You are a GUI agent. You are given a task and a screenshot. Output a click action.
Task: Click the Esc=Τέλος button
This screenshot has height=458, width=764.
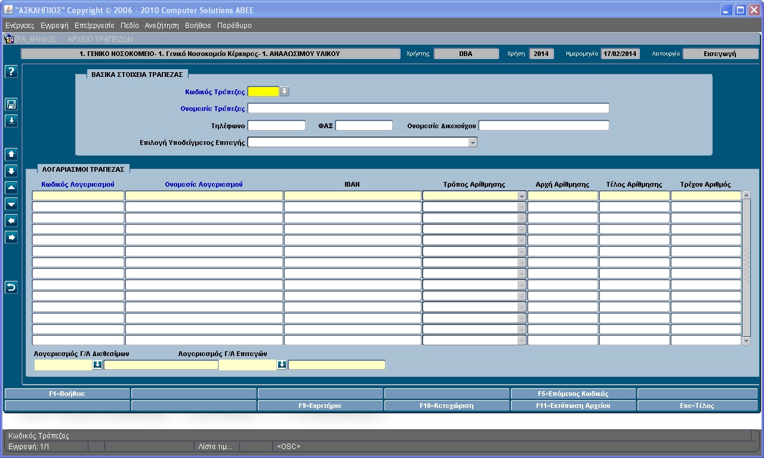click(698, 406)
